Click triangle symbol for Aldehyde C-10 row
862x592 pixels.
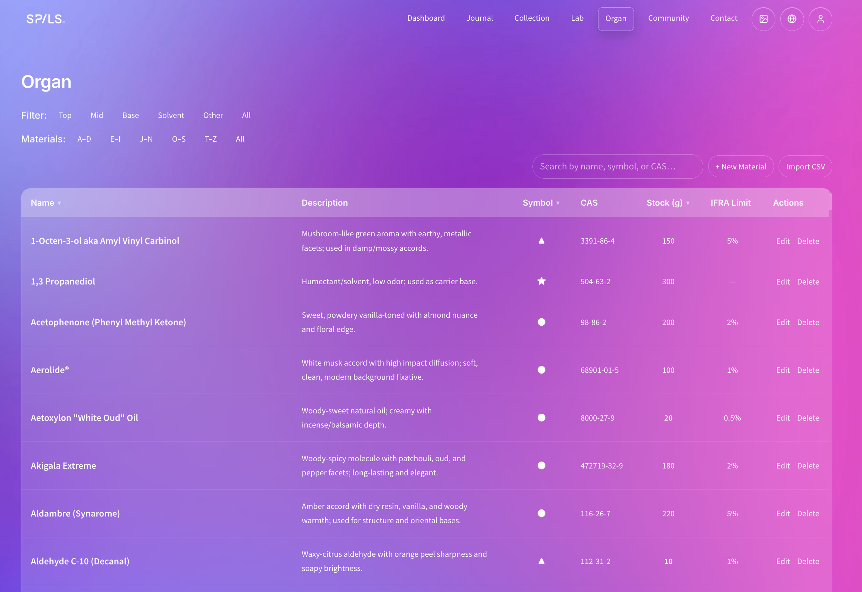[x=542, y=561]
